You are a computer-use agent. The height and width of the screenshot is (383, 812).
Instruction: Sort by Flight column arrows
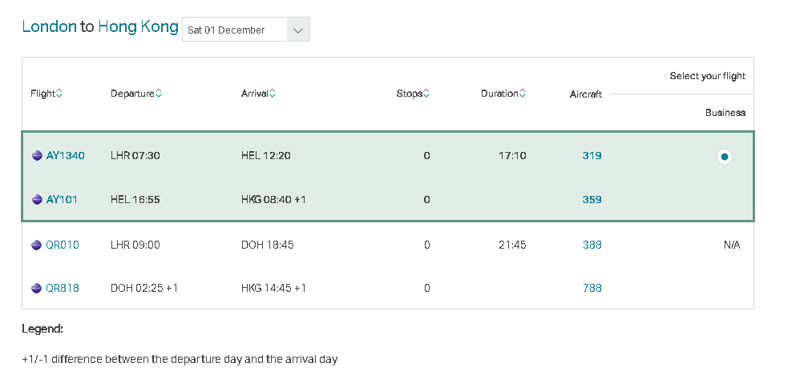pos(59,94)
